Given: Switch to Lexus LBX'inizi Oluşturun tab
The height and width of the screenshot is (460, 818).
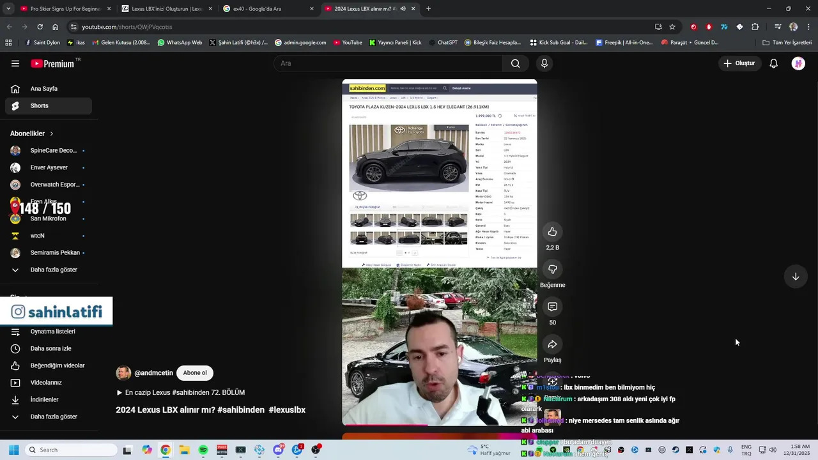Looking at the screenshot, I should click(167, 9).
